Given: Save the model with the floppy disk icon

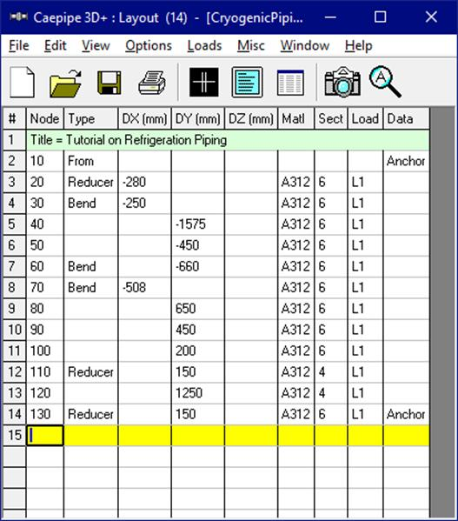Looking at the screenshot, I should [x=110, y=83].
